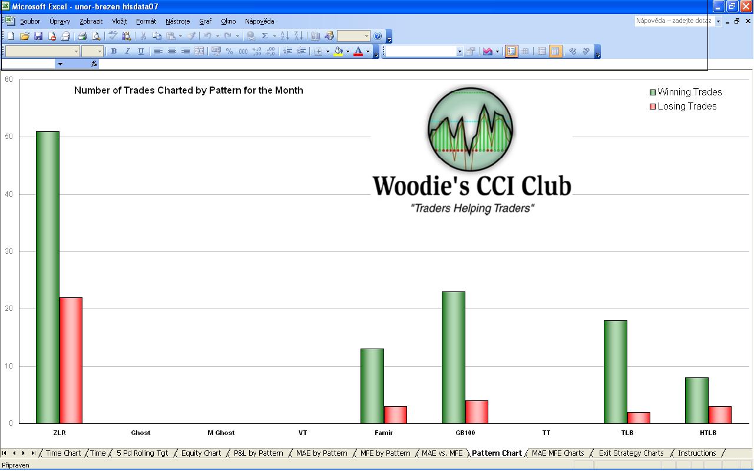Click the AutoSum sigma icon
Viewport: 754px width, 471px height.
[265, 36]
